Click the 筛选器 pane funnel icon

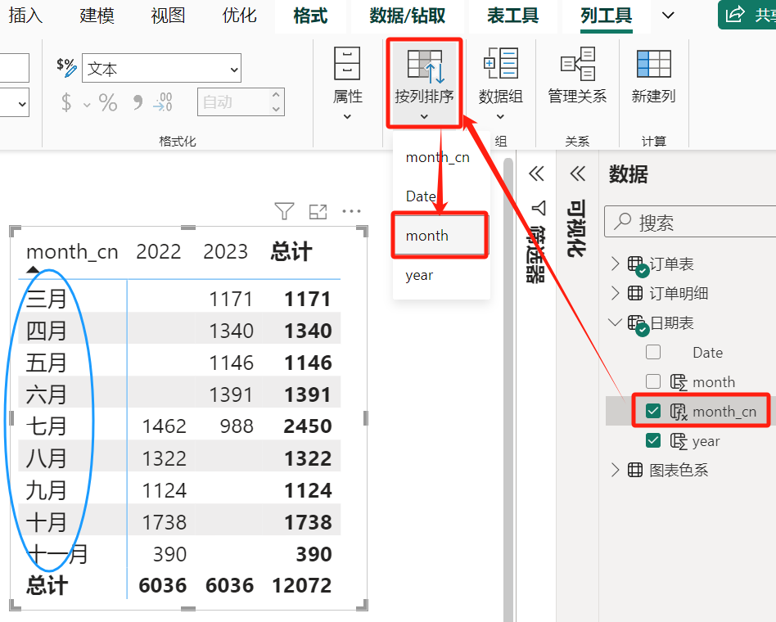pos(539,208)
